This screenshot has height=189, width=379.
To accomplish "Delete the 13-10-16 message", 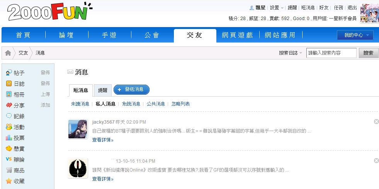I will click(x=376, y=160).
